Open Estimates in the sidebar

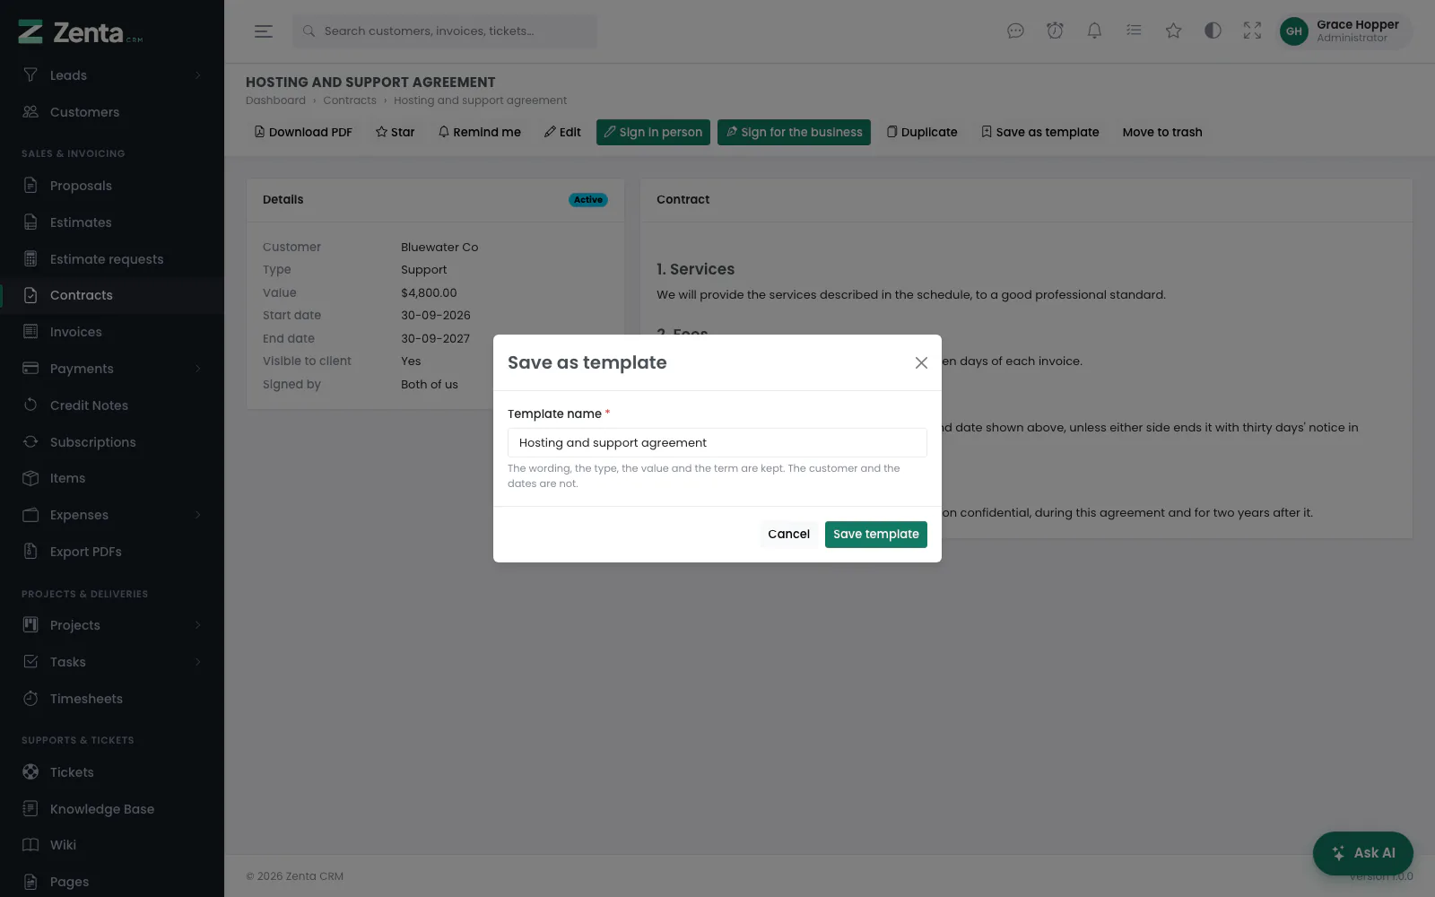click(x=112, y=222)
